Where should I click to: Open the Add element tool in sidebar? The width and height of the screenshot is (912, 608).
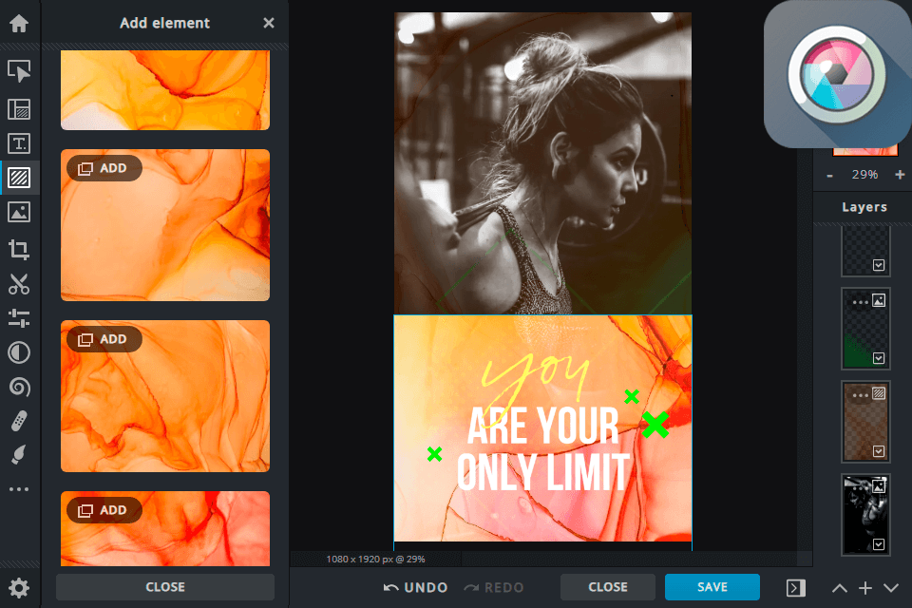[x=19, y=178]
